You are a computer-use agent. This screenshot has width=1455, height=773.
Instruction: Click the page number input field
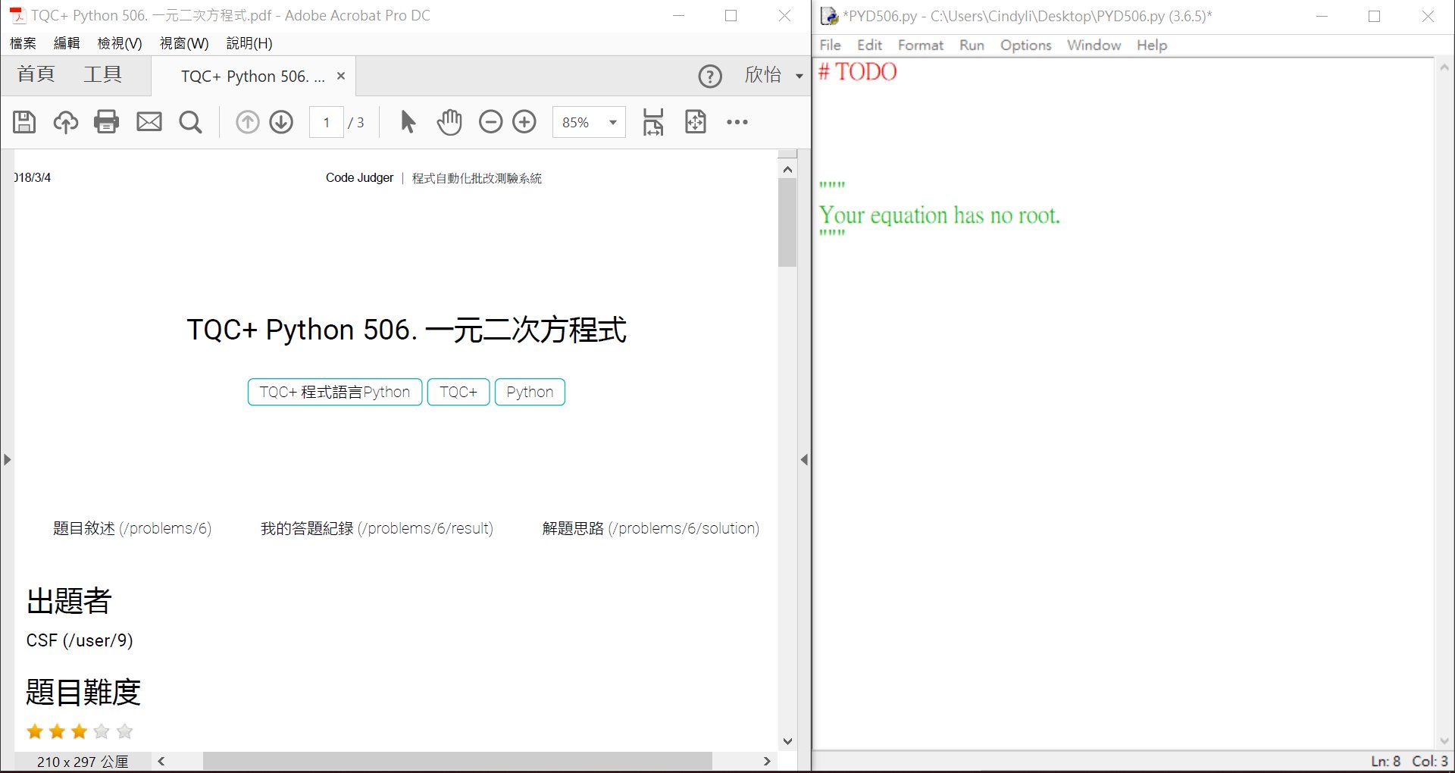pos(327,122)
